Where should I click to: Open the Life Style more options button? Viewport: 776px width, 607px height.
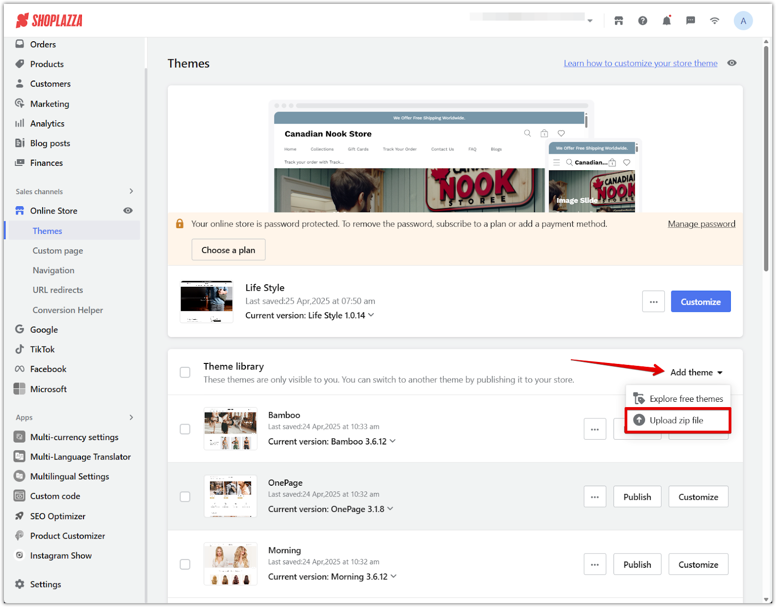[x=653, y=302]
